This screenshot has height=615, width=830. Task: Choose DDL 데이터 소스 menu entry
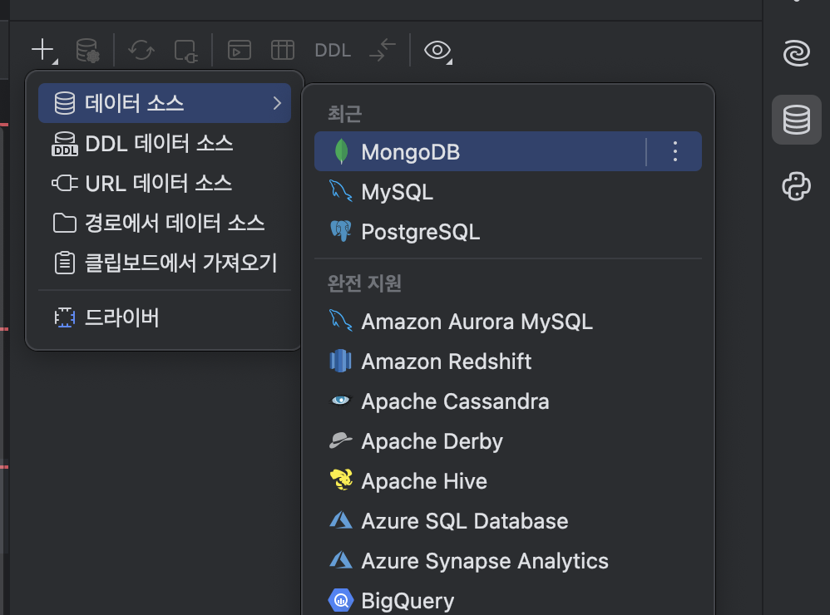[165, 143]
